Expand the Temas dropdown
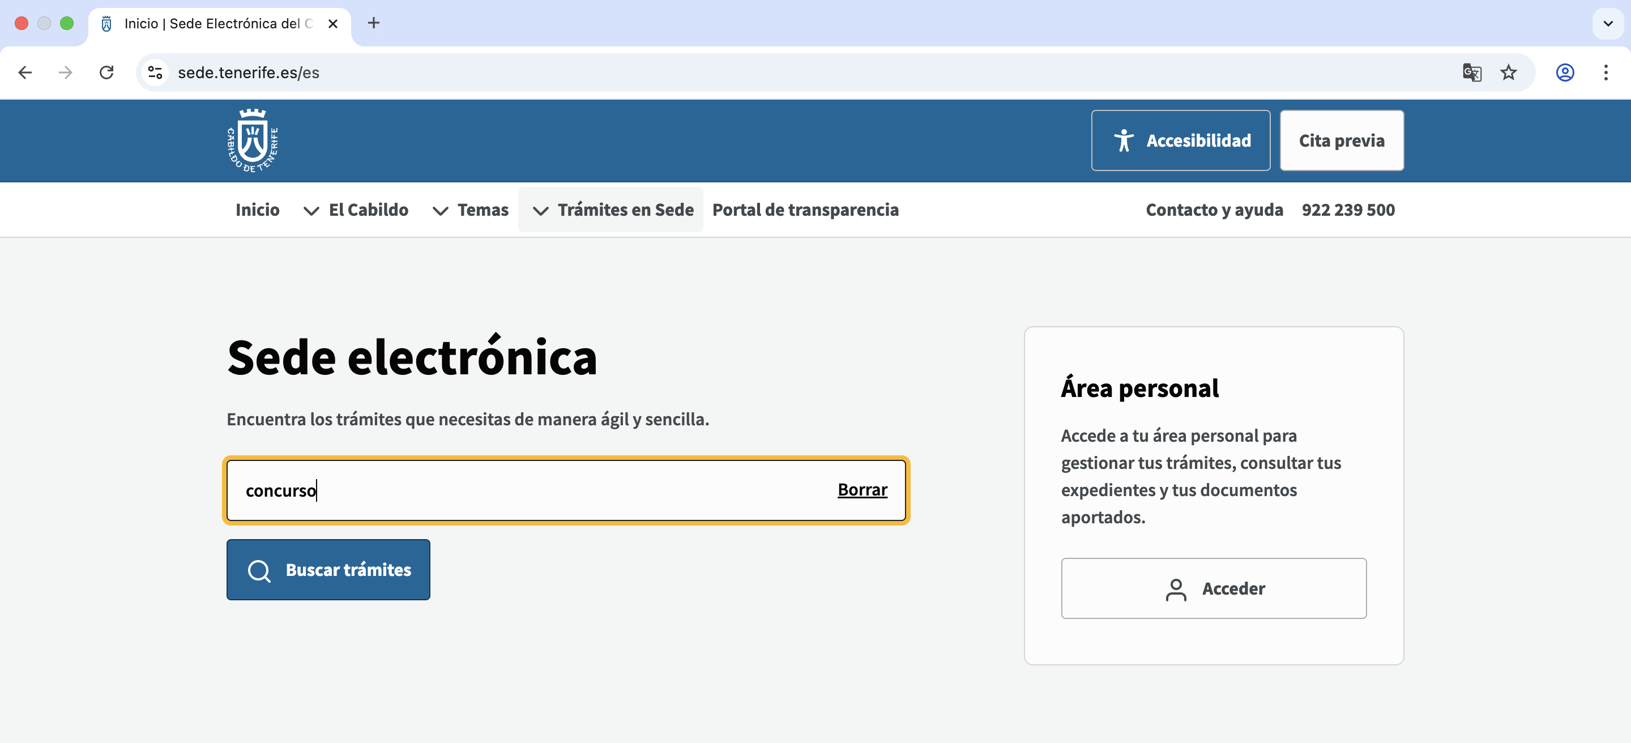This screenshot has height=743, width=1631. pyautogui.click(x=471, y=210)
